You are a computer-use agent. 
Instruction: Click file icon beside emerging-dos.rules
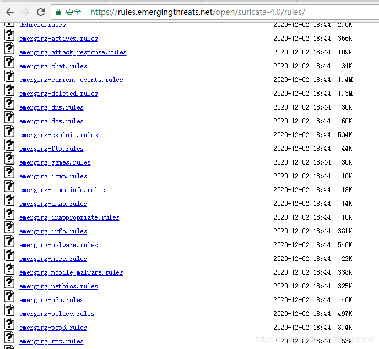9,117
